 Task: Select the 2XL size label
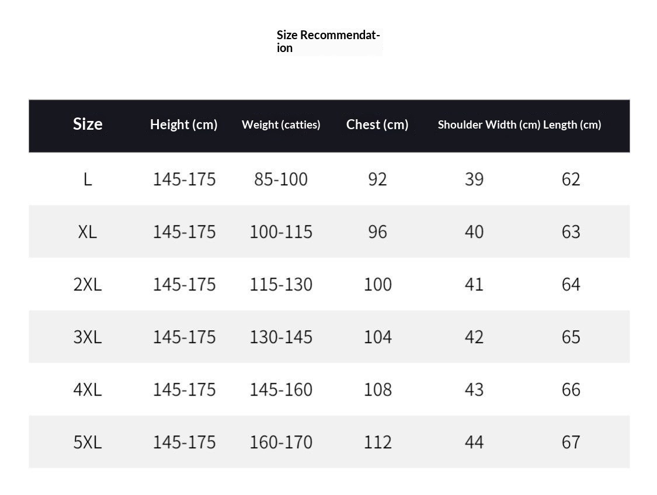(88, 284)
